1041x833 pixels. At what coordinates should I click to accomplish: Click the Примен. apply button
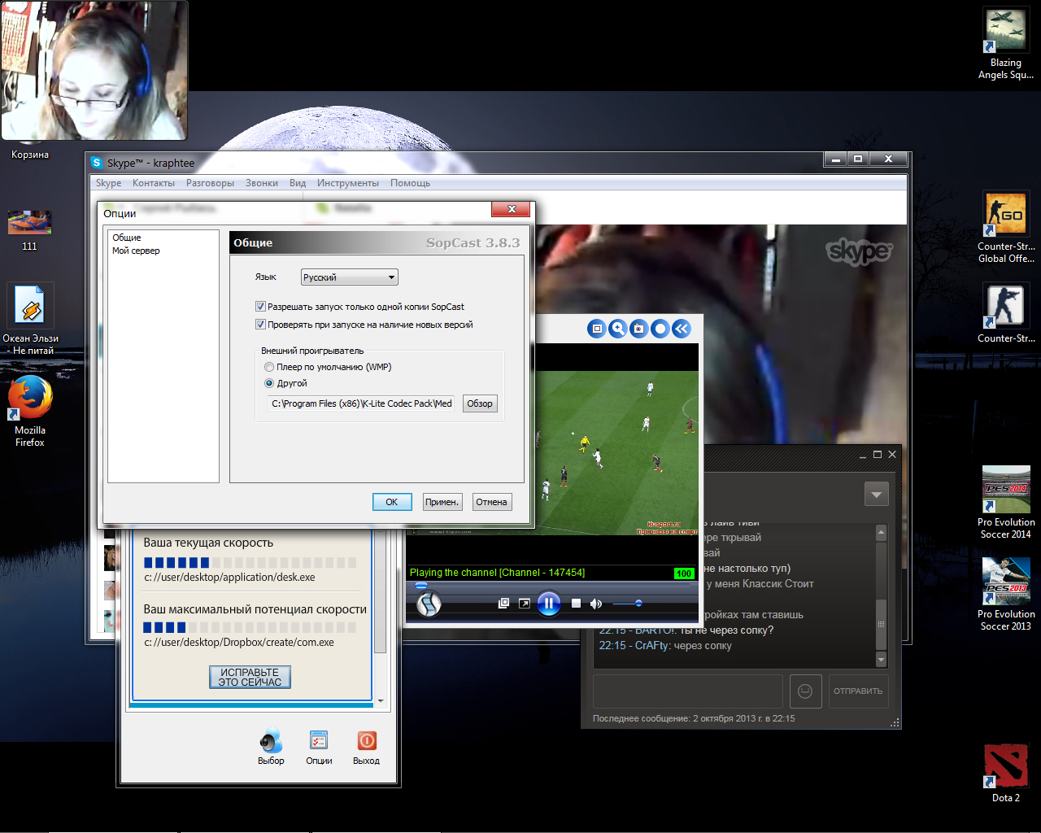point(442,502)
